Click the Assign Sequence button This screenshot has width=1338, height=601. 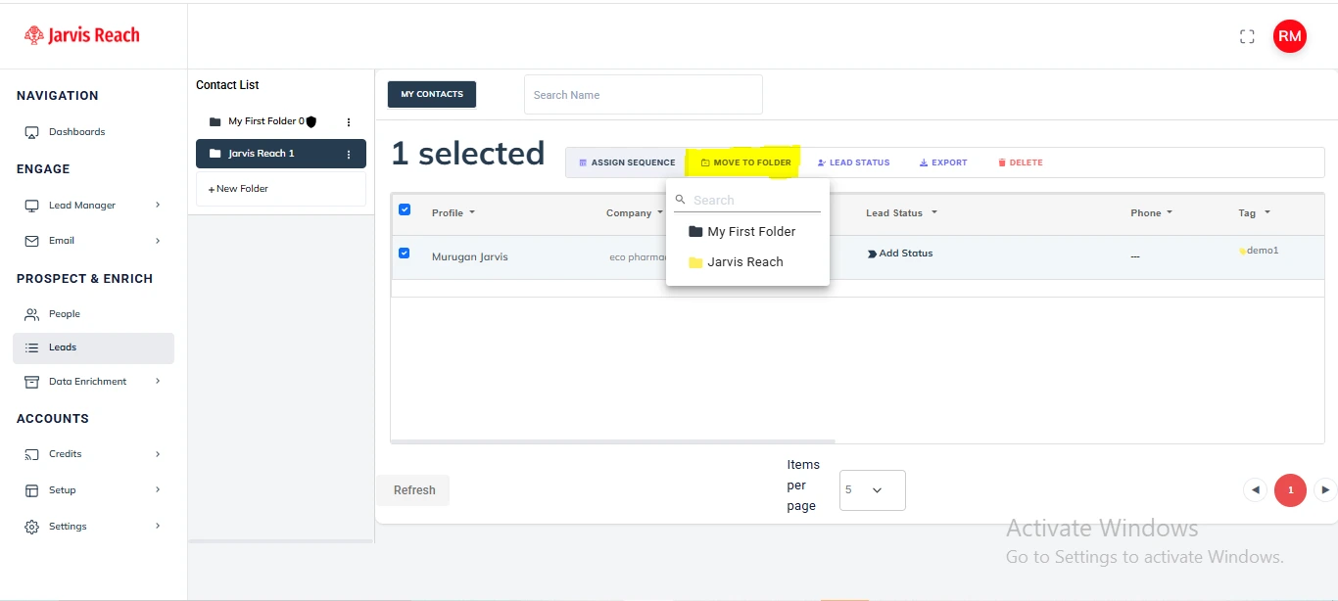627,162
